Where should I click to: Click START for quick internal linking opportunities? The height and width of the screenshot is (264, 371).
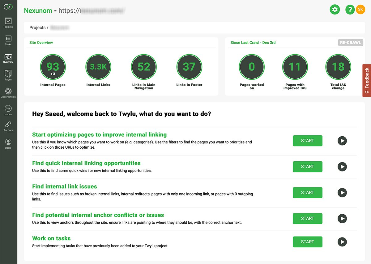[x=308, y=167]
